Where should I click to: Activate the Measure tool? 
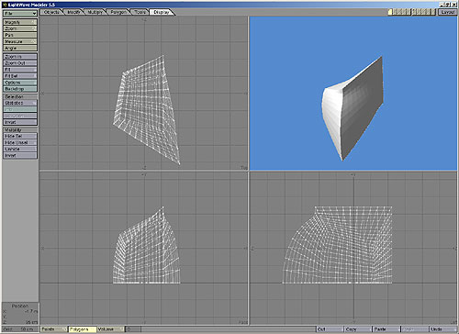tap(20, 41)
